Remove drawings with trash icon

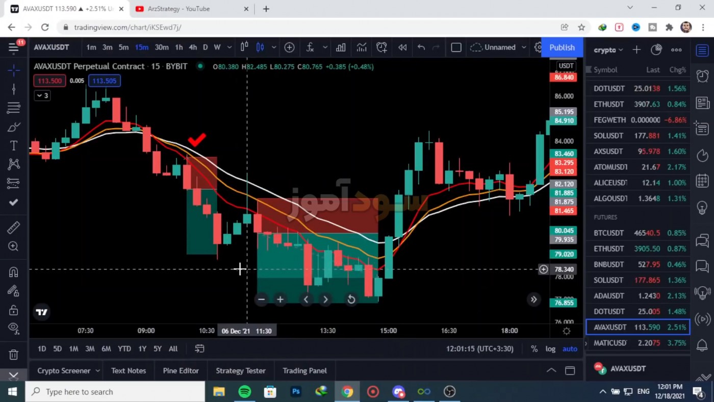pos(14,354)
